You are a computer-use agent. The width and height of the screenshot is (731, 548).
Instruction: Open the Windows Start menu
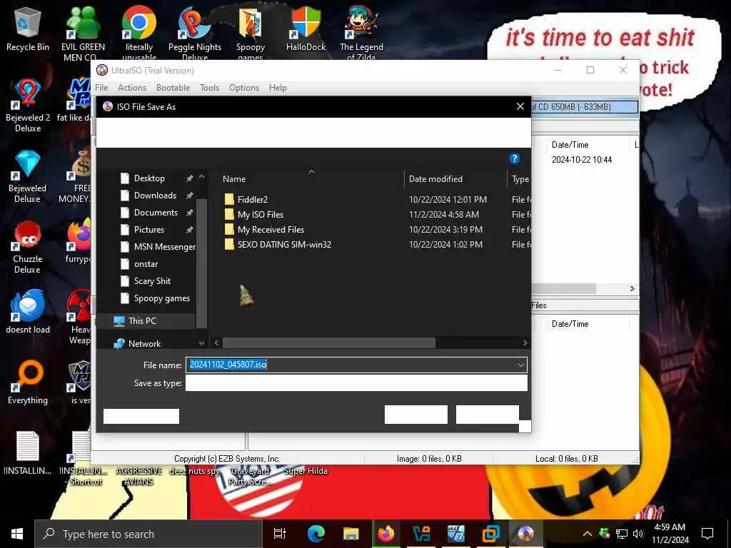(x=17, y=534)
